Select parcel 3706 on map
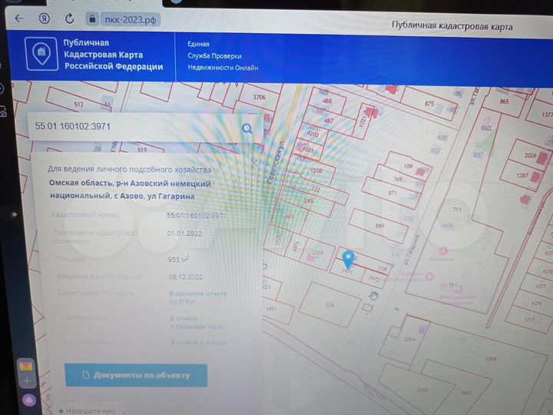Screen dimensions: 553x415 pos(260,98)
